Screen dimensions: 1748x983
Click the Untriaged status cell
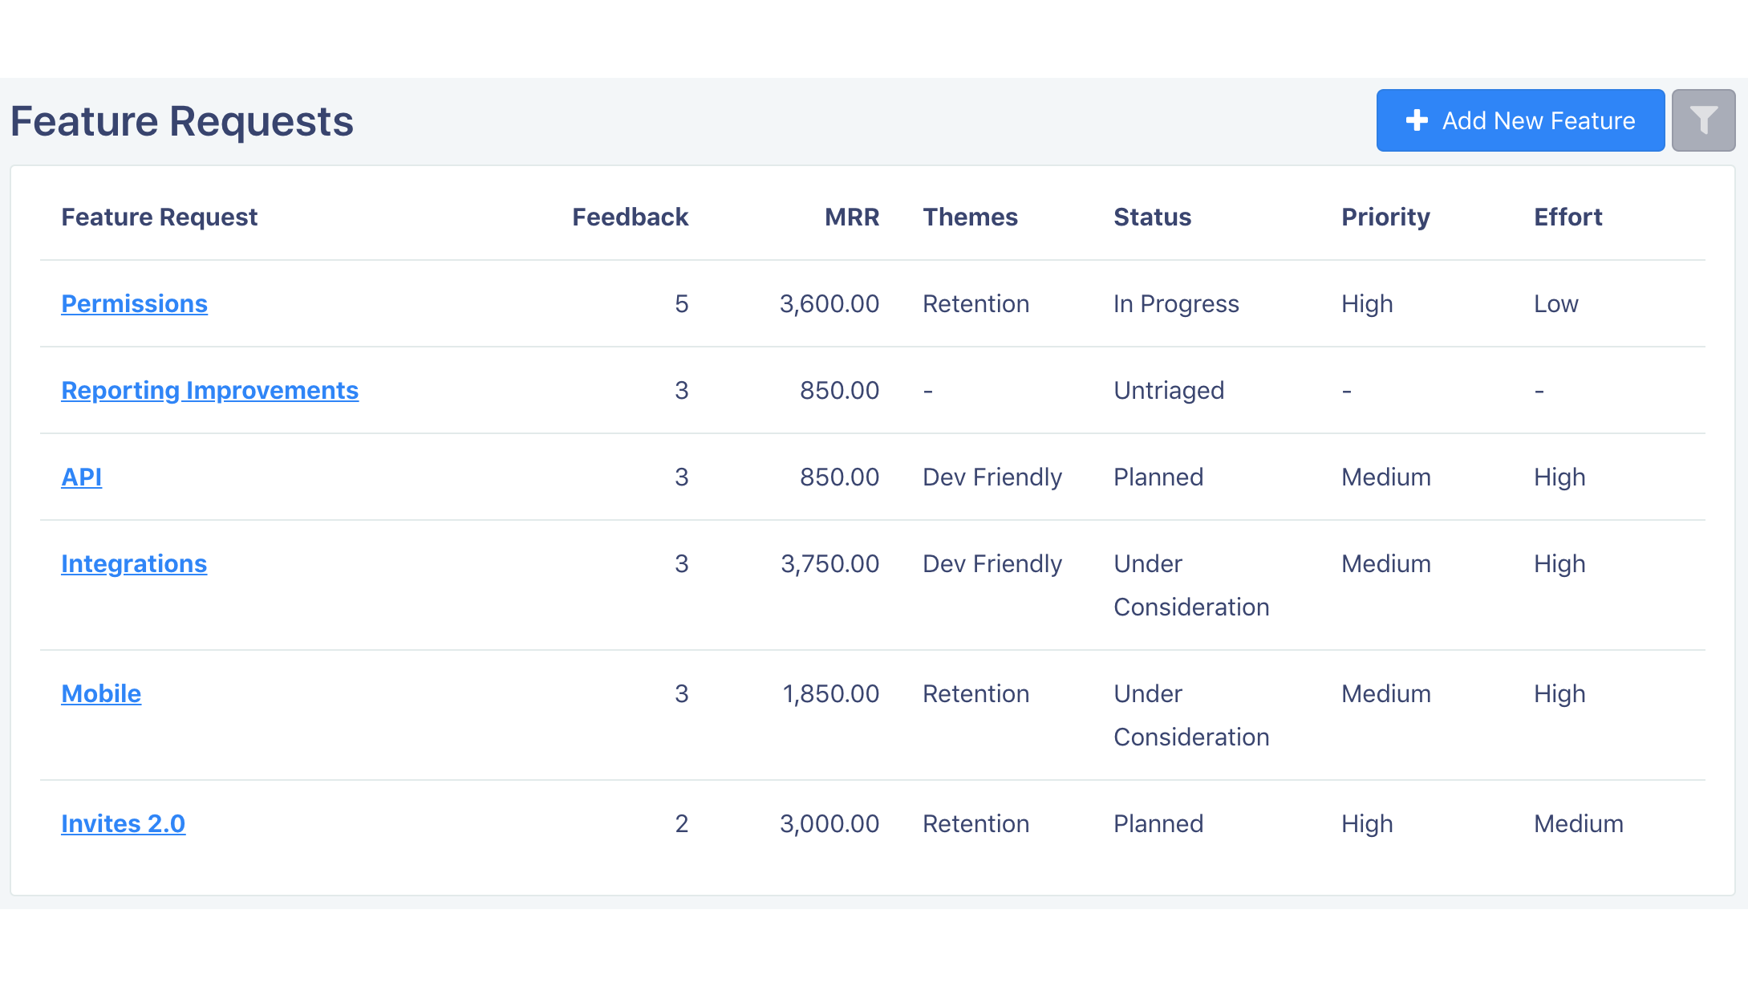[1169, 390]
